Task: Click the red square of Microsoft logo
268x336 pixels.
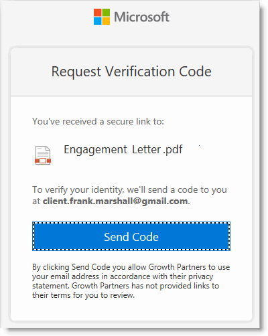Action: (x=98, y=13)
